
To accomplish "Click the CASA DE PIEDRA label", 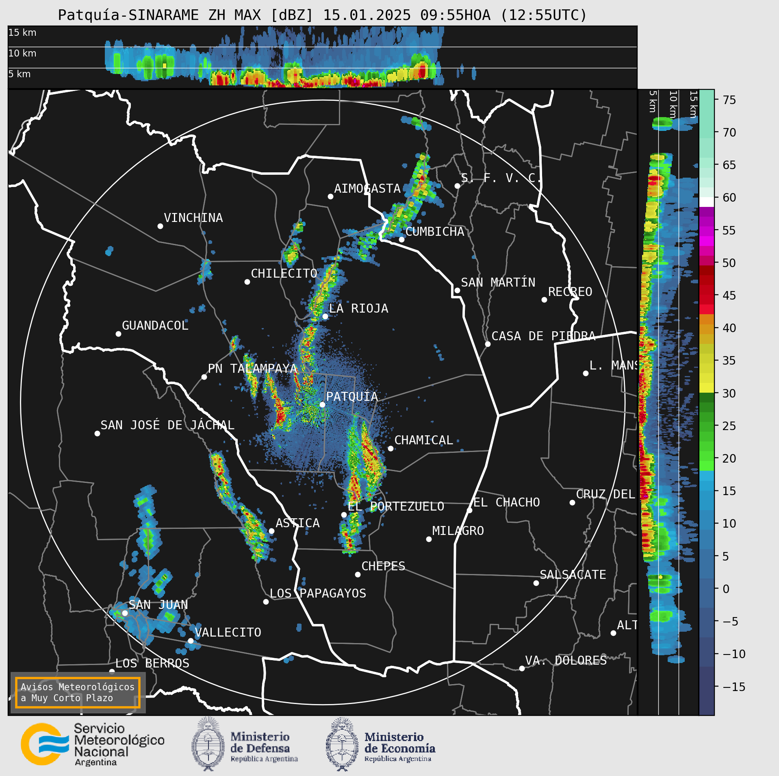I will (544, 336).
